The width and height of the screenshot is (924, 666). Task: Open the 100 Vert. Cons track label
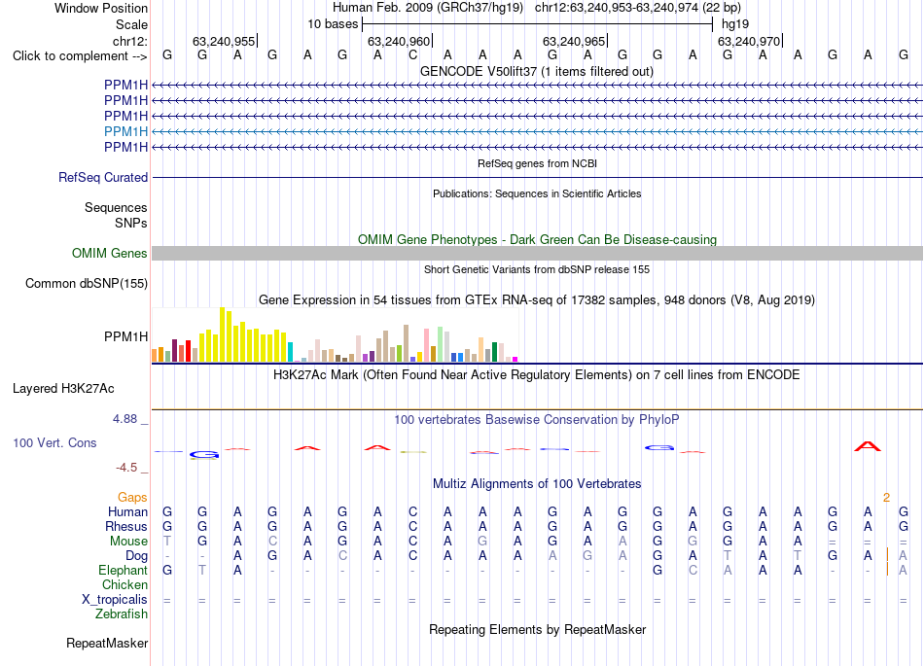[x=54, y=442]
